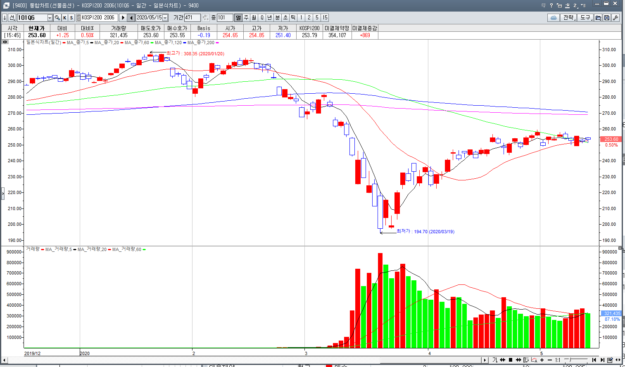625x367 pixels.
Task: Click the horizontal scrollbar left arrow
Action: tap(5, 360)
